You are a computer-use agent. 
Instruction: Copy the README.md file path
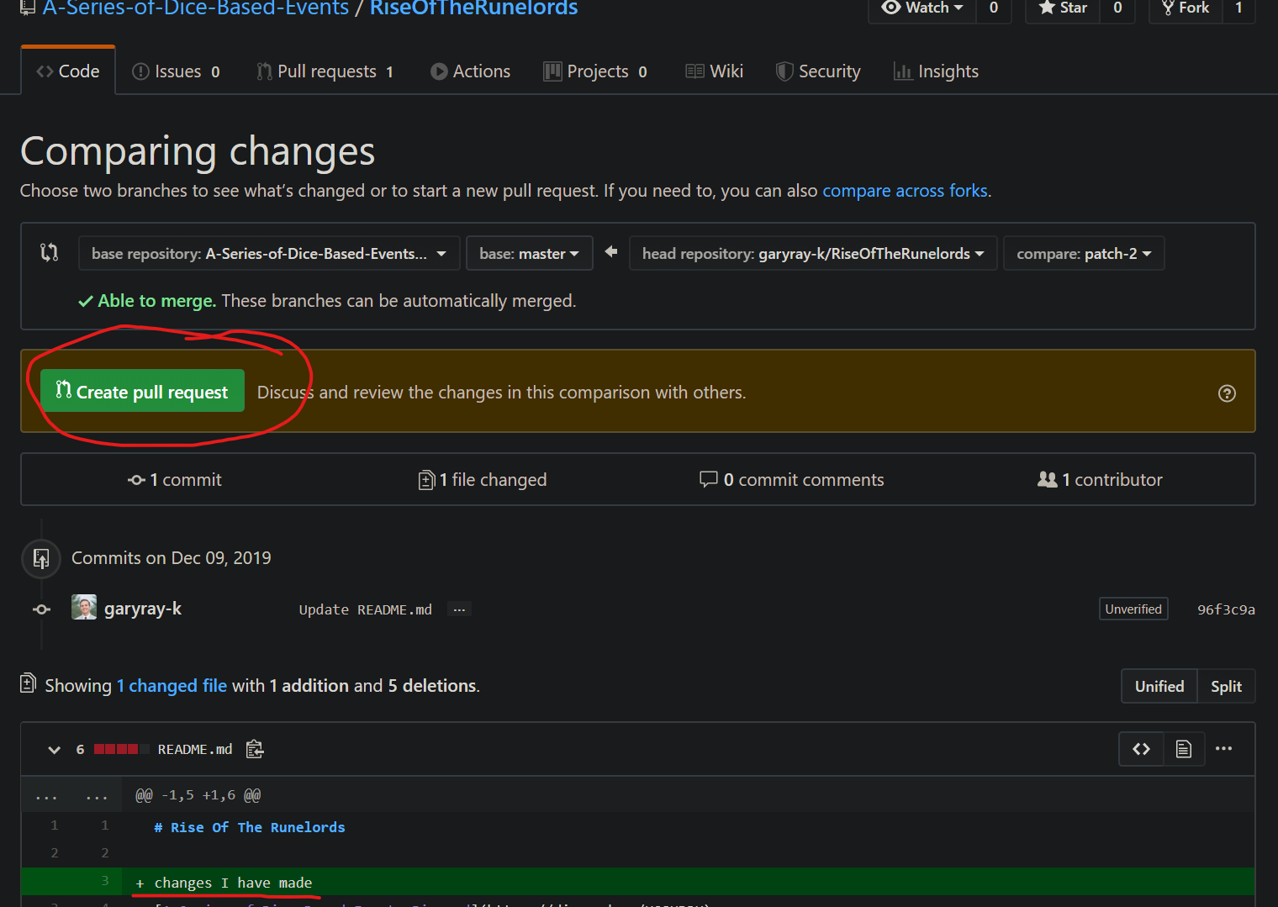pyautogui.click(x=255, y=749)
